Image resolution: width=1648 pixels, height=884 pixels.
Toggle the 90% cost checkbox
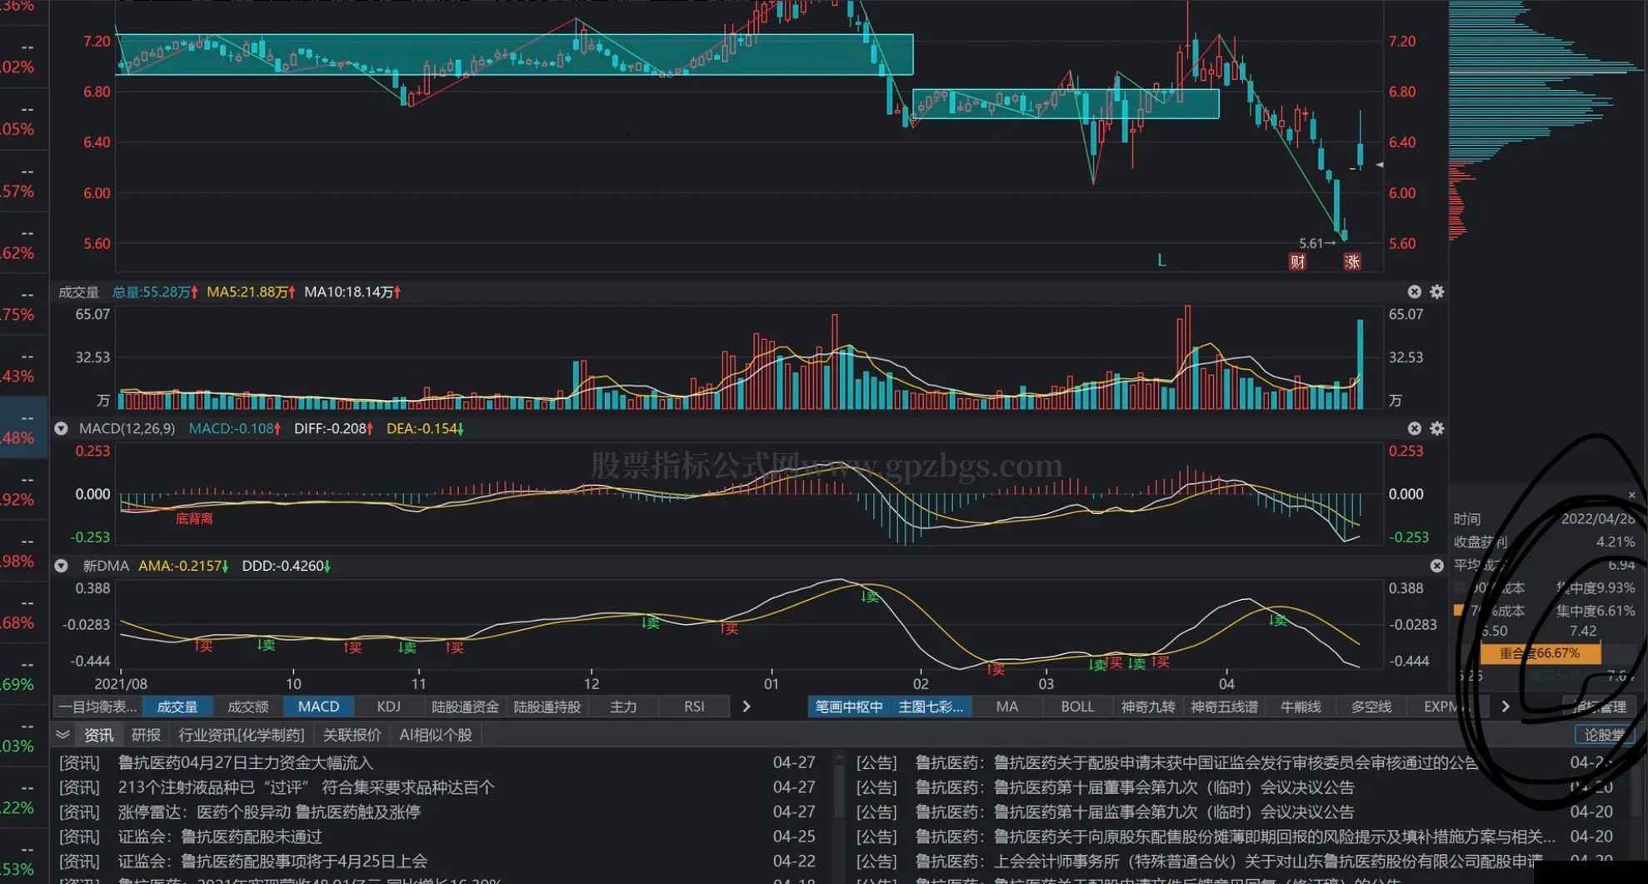pos(1459,588)
